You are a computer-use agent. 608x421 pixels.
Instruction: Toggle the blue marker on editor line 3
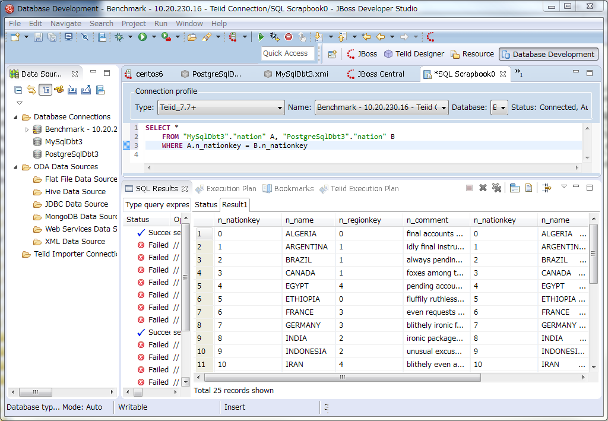pyautogui.click(x=126, y=145)
